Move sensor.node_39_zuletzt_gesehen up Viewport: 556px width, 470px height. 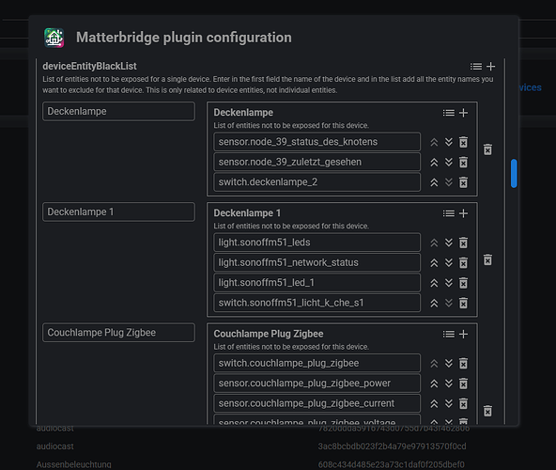434,163
